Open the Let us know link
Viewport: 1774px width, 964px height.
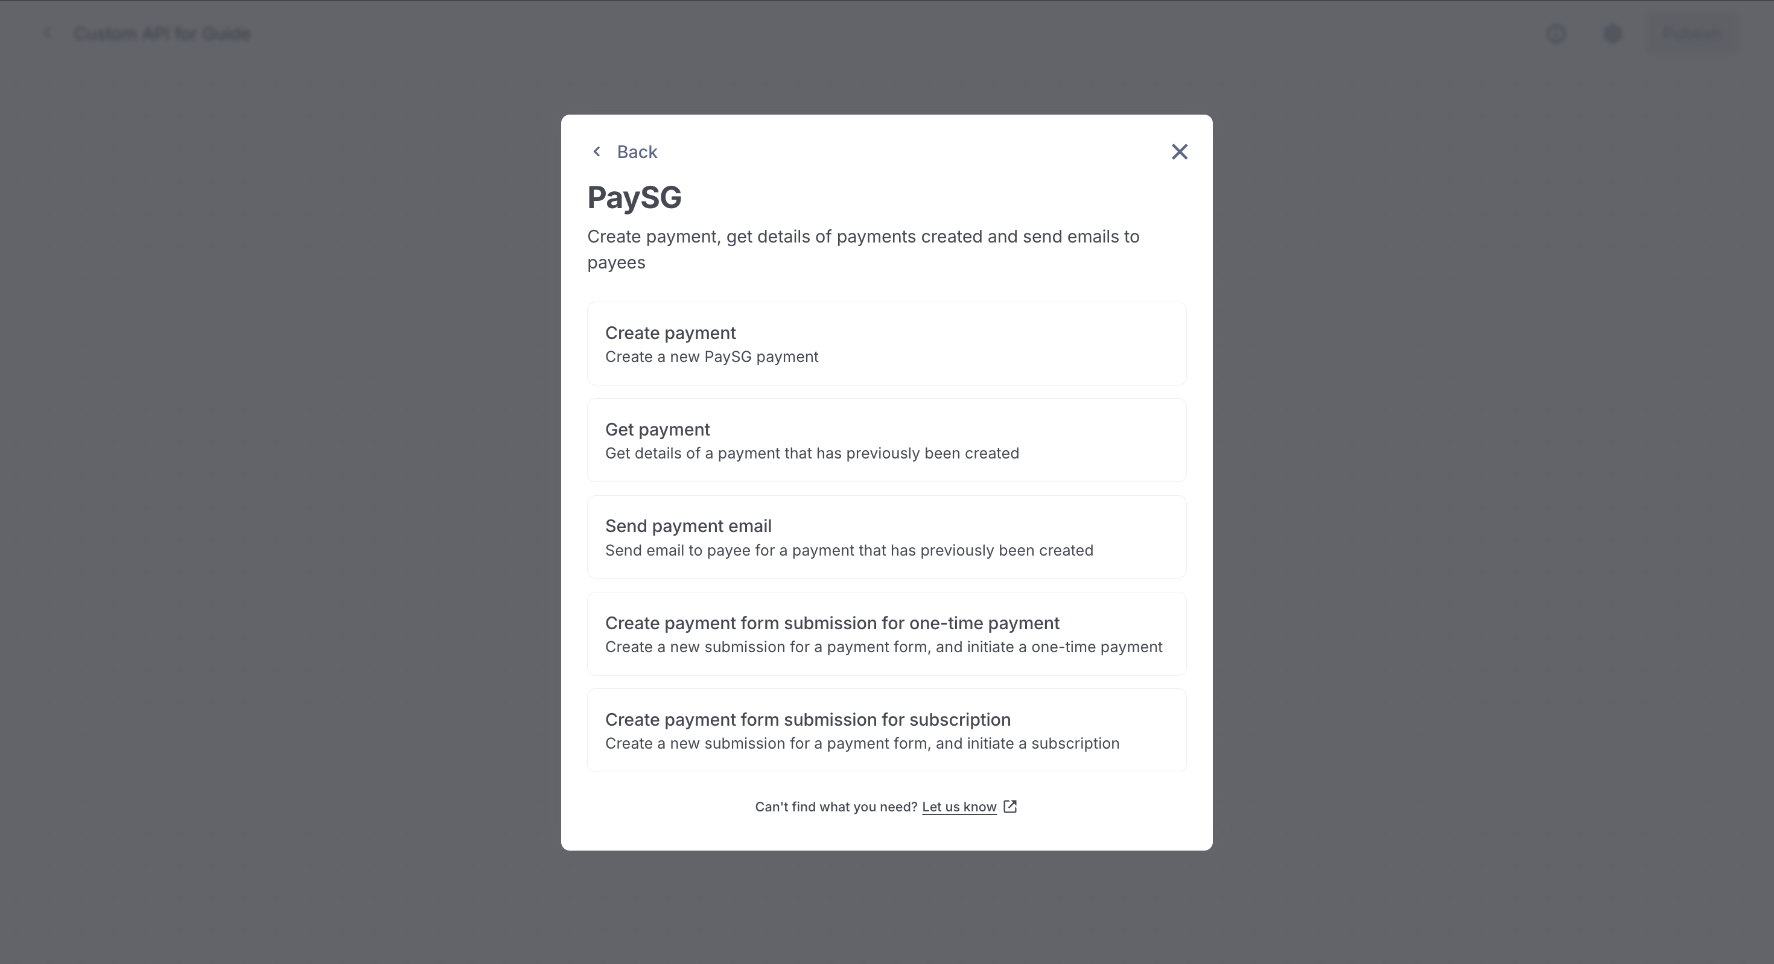pos(959,807)
